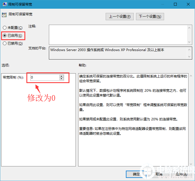Click help paragraph starting 如果禁用或未配置
This screenshot has height=181, width=195.
tap(128, 119)
